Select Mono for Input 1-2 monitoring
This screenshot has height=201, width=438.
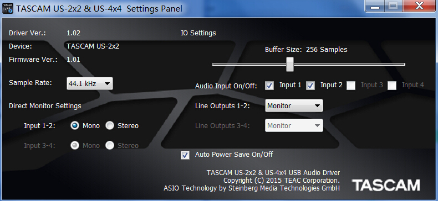[75, 126]
